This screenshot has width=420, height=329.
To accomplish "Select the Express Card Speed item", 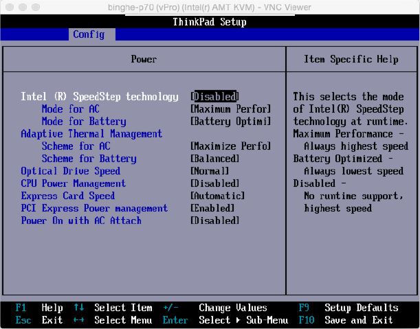I will 68,196.
